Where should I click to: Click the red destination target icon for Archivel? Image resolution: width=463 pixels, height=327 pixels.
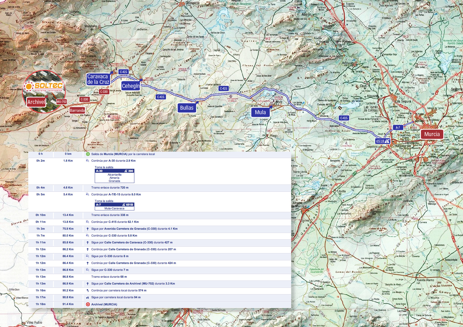(88, 304)
